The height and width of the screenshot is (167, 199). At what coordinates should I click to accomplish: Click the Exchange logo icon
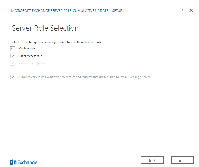point(13,162)
